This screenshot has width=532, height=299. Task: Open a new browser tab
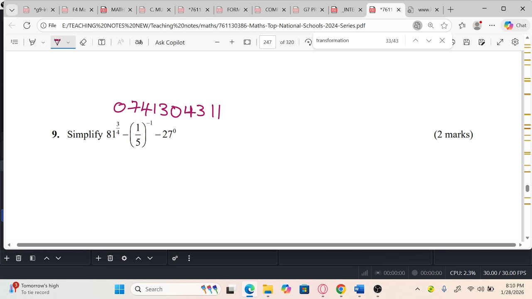point(451,10)
